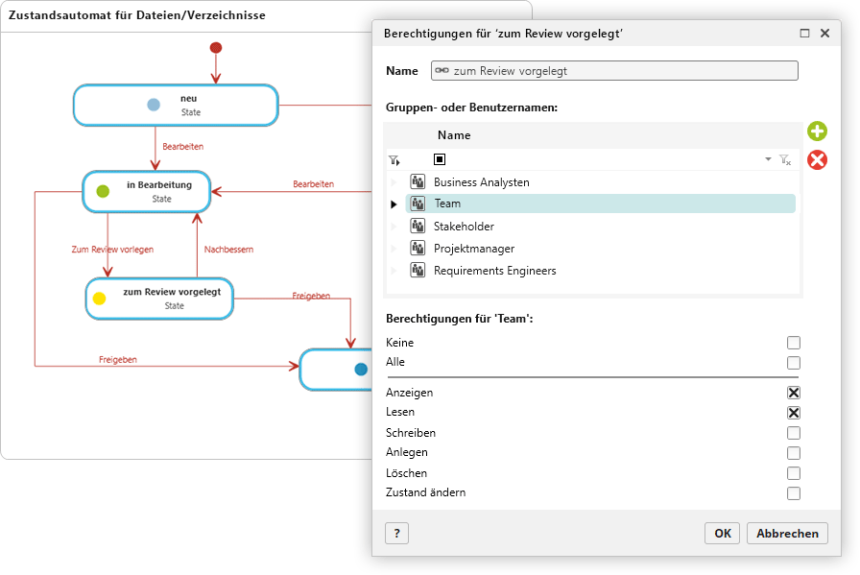860x575 pixels.
Task: Click the Name column header
Action: coord(454,135)
